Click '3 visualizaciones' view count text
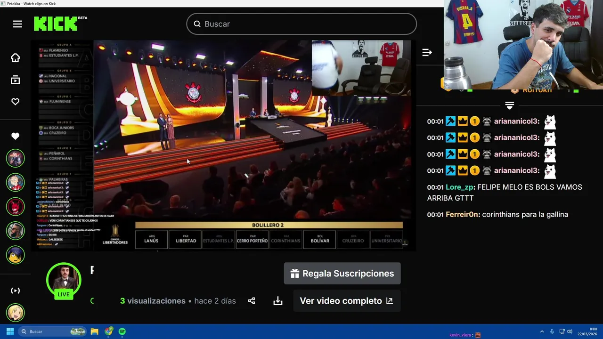Viewport: 603px width, 339px height. click(153, 301)
